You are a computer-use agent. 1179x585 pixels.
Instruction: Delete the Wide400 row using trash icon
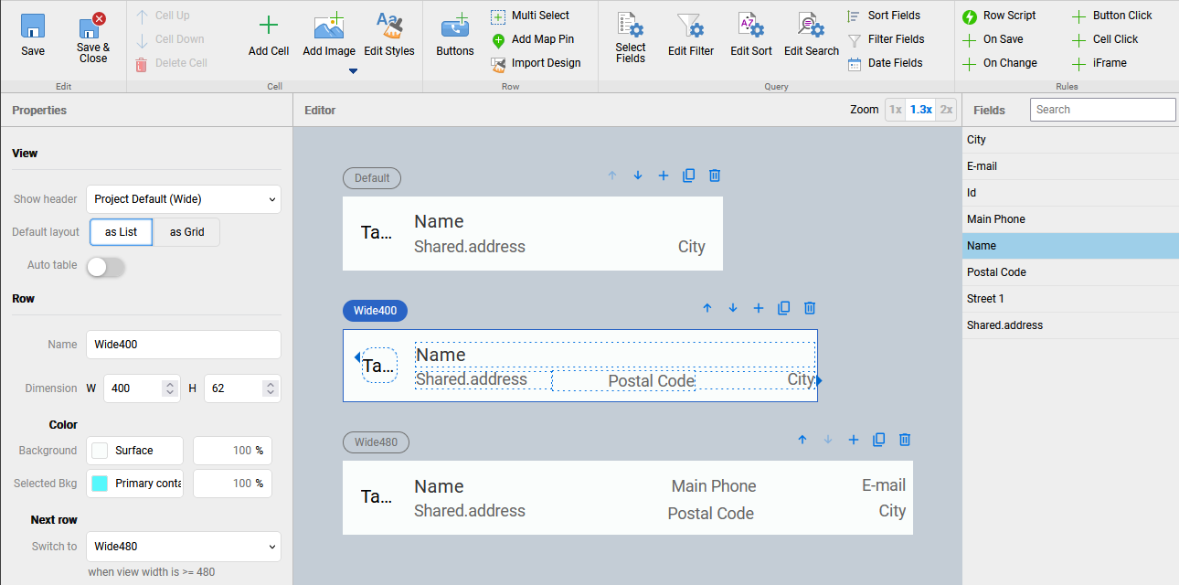coord(809,308)
